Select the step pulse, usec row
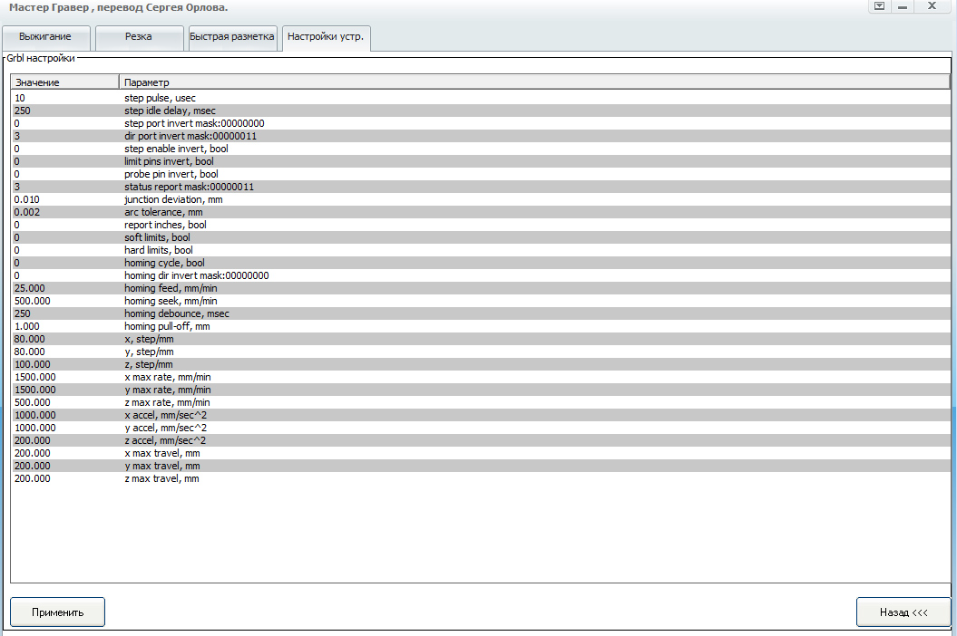Viewport: 957px width, 636px height. coord(481,98)
